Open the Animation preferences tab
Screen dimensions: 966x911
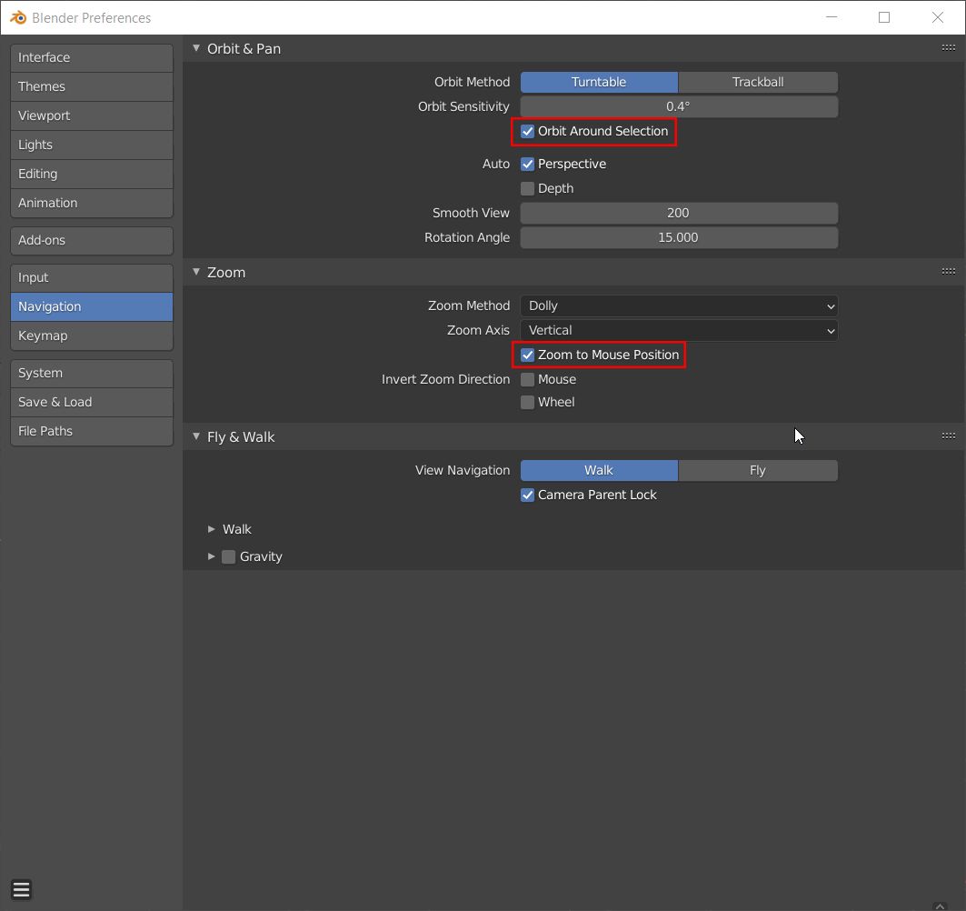[x=92, y=203]
